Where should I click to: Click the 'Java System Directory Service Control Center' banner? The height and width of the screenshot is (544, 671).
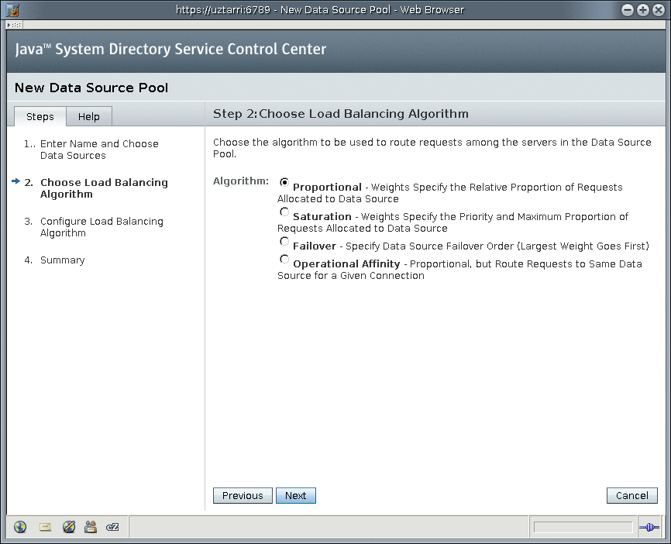point(170,50)
